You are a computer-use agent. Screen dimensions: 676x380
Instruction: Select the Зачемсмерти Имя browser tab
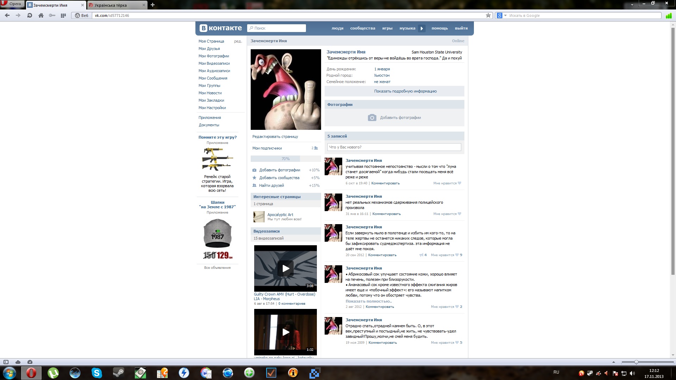56,5
